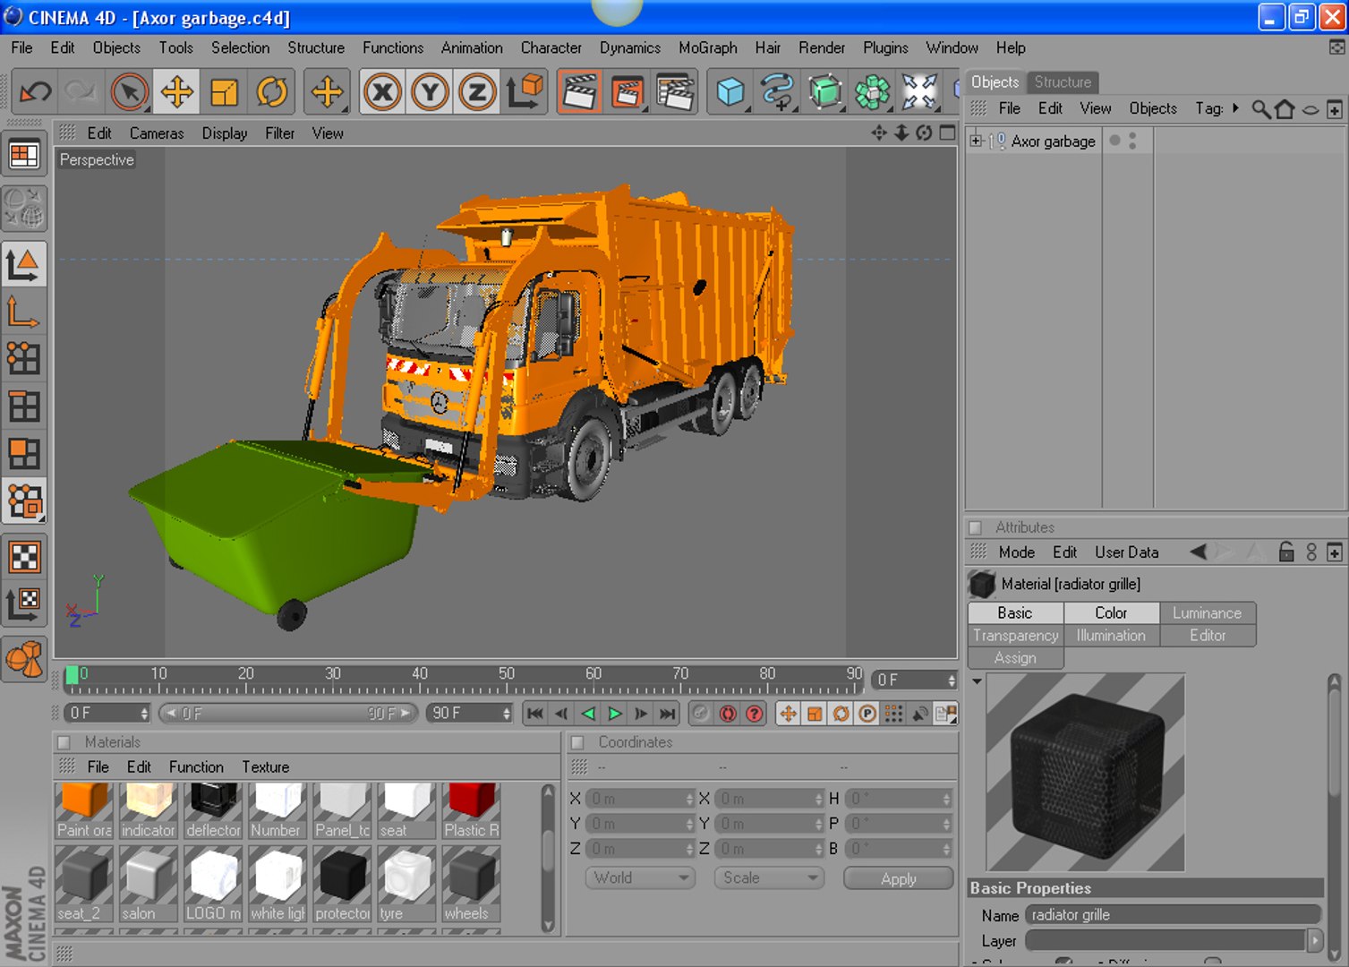Select the Use Object Axis tool
The width and height of the screenshot is (1349, 967).
24,312
